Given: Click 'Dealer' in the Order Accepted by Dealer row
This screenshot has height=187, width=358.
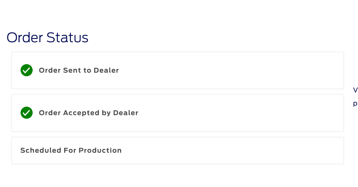Looking at the screenshot, I should click(126, 113).
